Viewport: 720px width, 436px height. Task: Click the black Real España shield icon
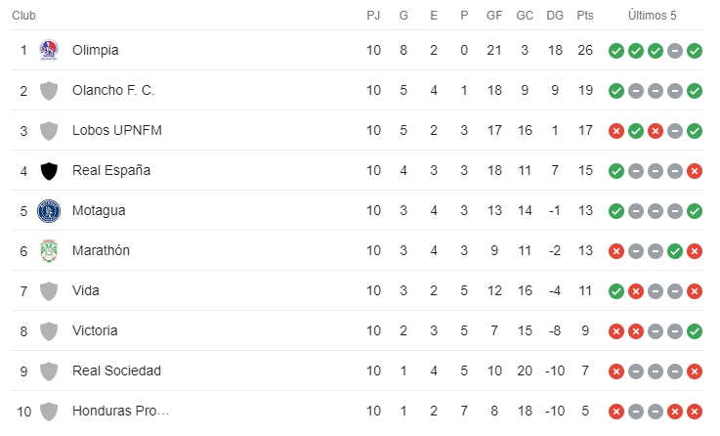[49, 171]
